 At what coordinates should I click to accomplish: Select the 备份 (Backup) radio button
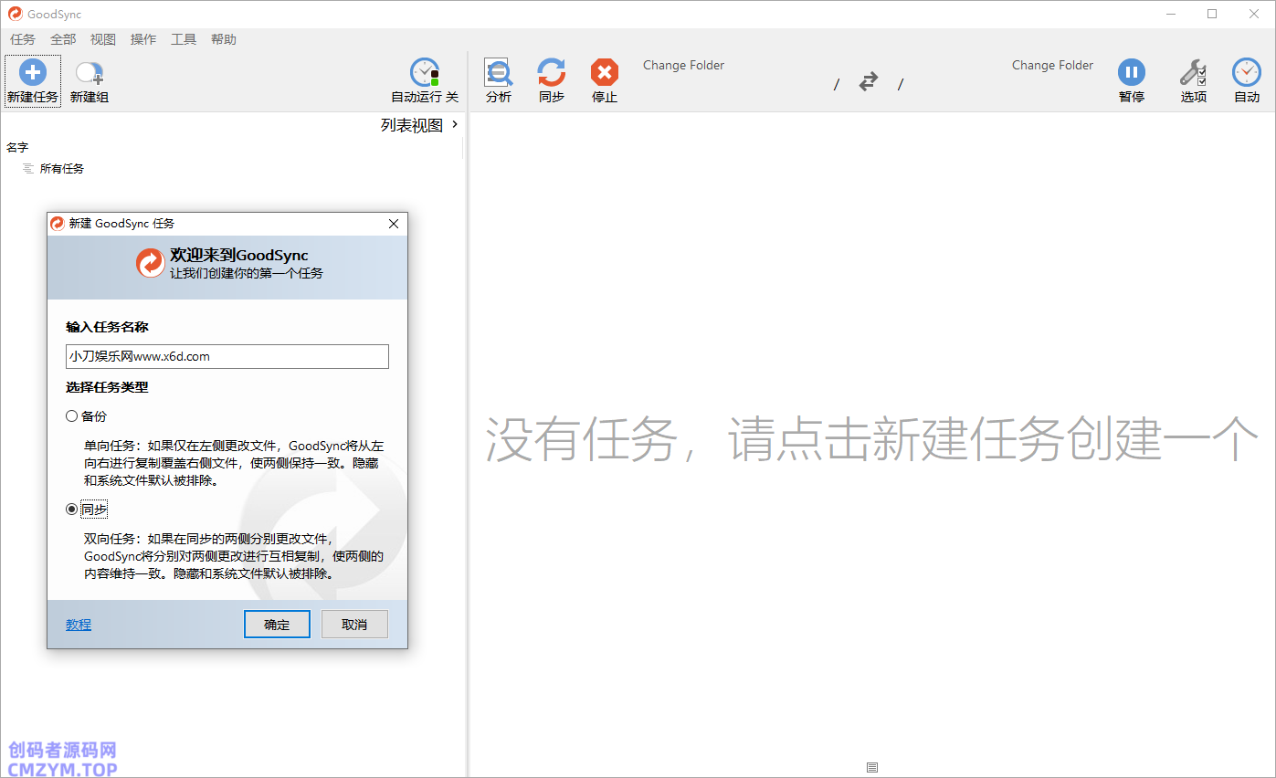[72, 416]
